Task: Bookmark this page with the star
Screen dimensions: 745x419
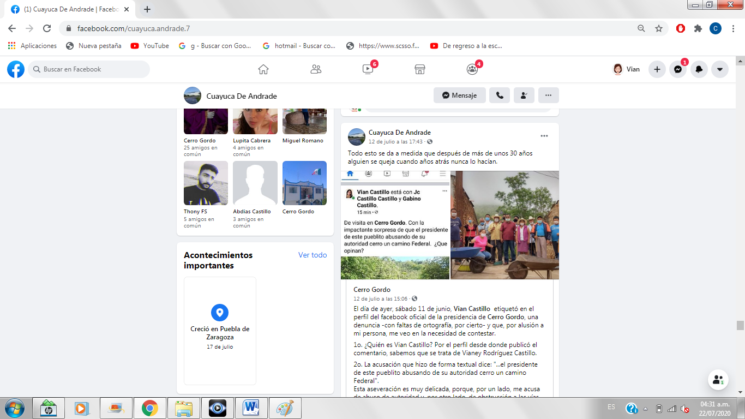Action: [659, 28]
